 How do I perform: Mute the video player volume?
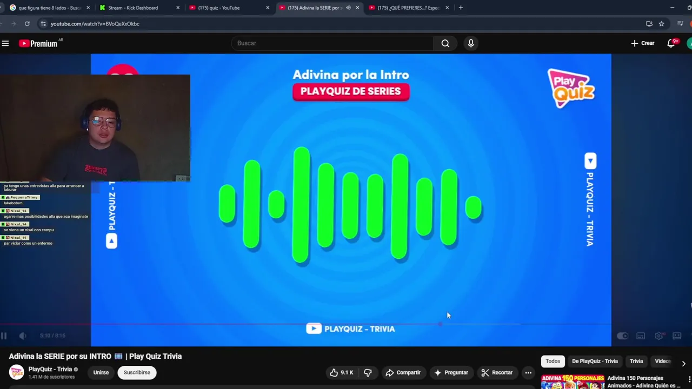point(22,336)
